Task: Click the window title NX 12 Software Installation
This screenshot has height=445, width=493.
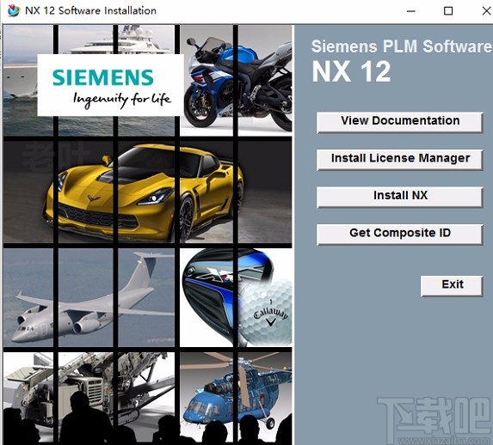Action: coord(90,10)
